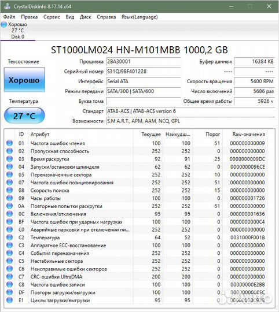Open the Диск menu
The width and height of the screenshot is (279, 312).
pyautogui.click(x=86, y=17)
